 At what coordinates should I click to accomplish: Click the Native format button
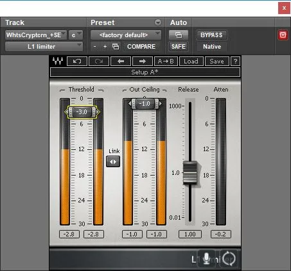[212, 46]
